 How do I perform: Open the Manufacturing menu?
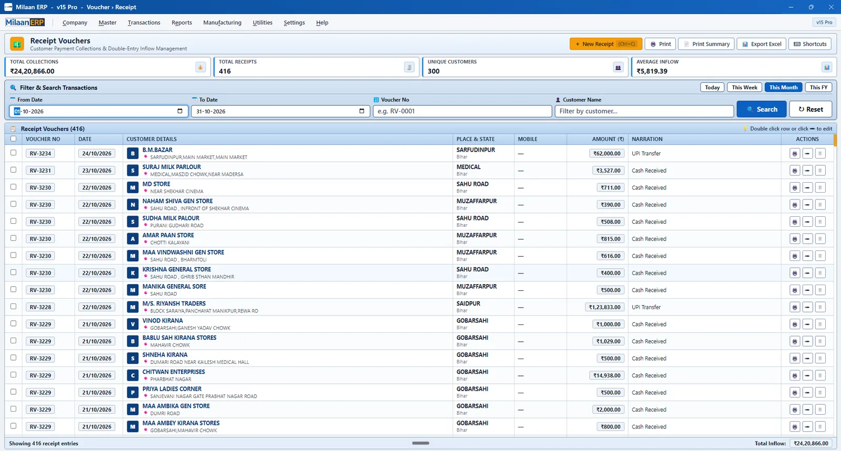222,23
